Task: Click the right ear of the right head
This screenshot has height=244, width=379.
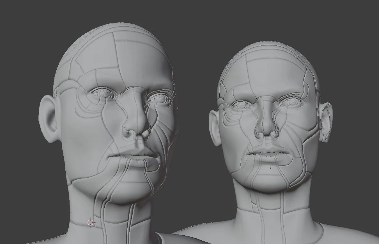Action: [325, 120]
